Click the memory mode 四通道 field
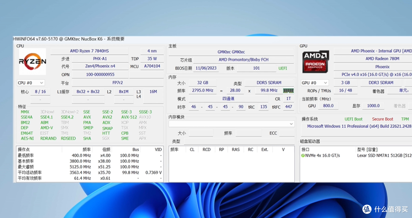The width and height of the screenshot is (412, 218). point(229,99)
